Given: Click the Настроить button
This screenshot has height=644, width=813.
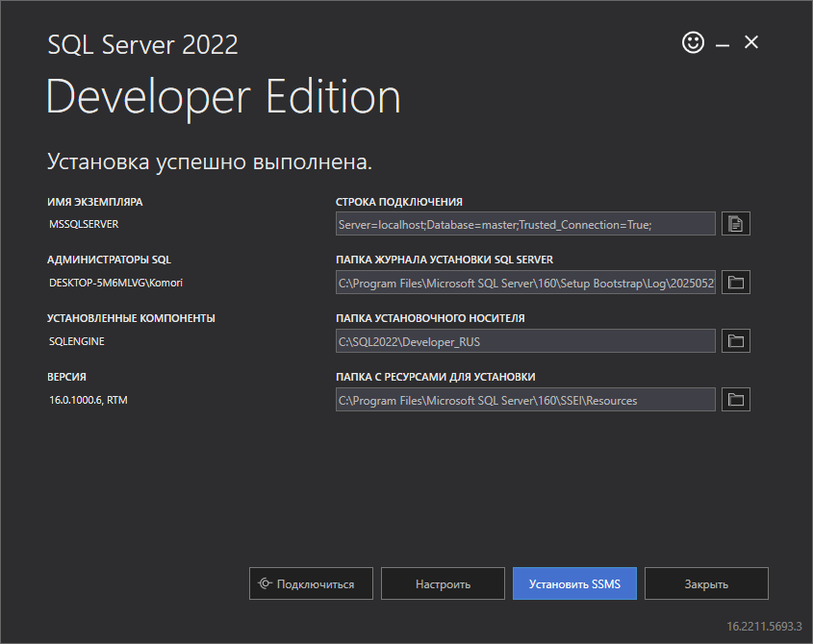Looking at the screenshot, I should click(x=443, y=583).
